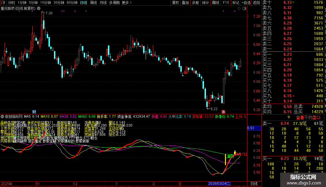Collapse the 股票指标网 indicator dropdown icon
Image resolution: width=326 pixels, height=187 pixels.
(x=2, y=117)
